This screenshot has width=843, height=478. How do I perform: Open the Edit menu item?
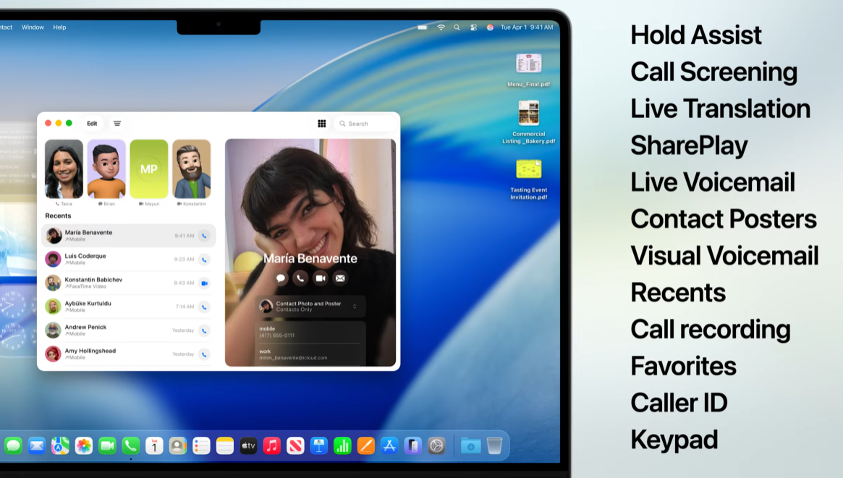coord(92,124)
